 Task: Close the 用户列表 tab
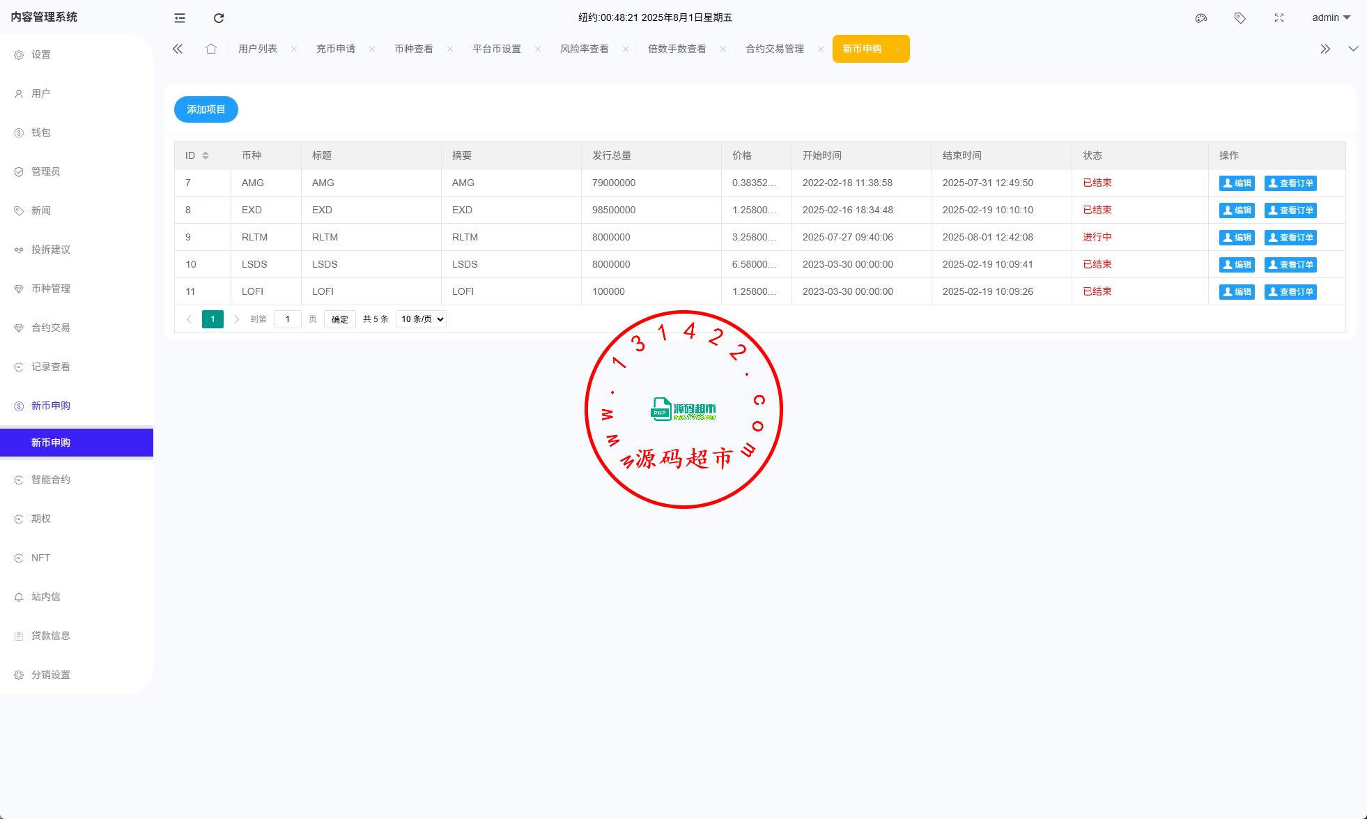point(294,49)
